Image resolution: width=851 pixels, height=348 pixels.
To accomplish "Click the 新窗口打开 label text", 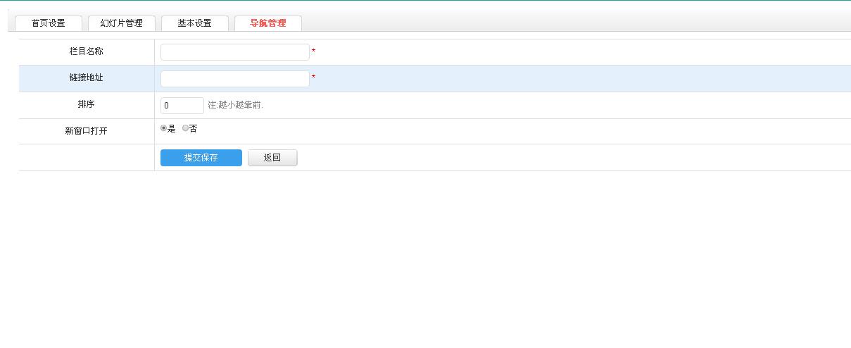I will tap(87, 131).
